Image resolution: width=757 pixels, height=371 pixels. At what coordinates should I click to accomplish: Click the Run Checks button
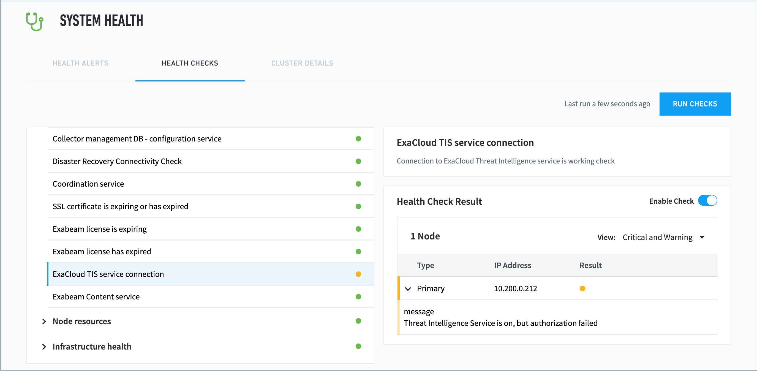click(x=695, y=104)
